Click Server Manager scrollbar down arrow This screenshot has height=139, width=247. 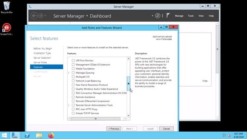pos(217,118)
